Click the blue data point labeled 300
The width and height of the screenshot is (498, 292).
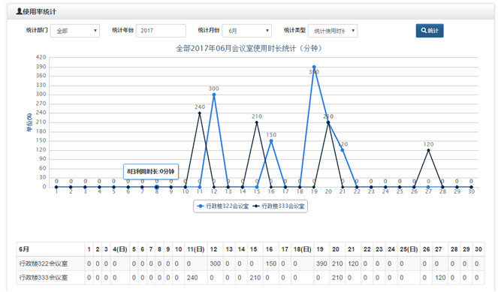(x=214, y=95)
